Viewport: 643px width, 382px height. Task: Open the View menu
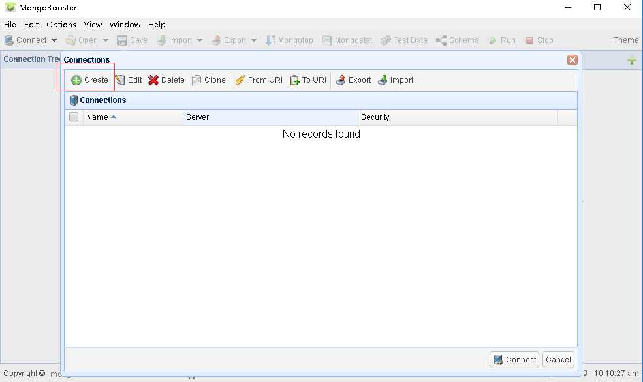tap(93, 25)
